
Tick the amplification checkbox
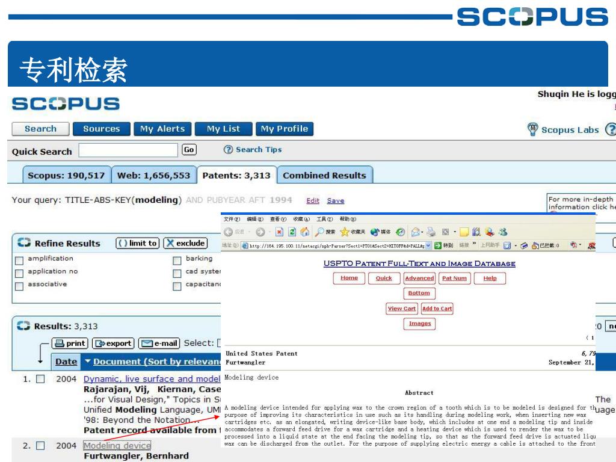19,260
